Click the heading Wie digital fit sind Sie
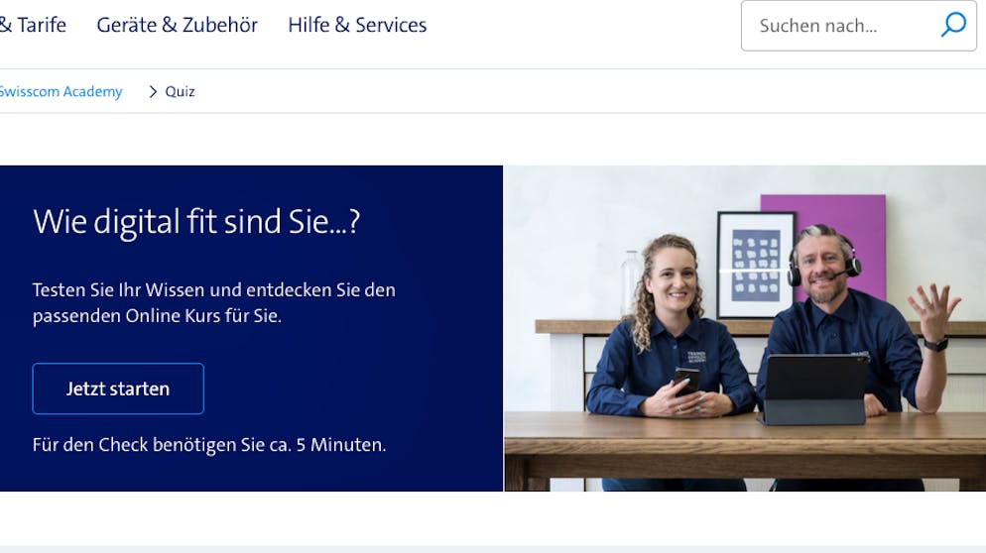986x553 pixels. (x=196, y=222)
